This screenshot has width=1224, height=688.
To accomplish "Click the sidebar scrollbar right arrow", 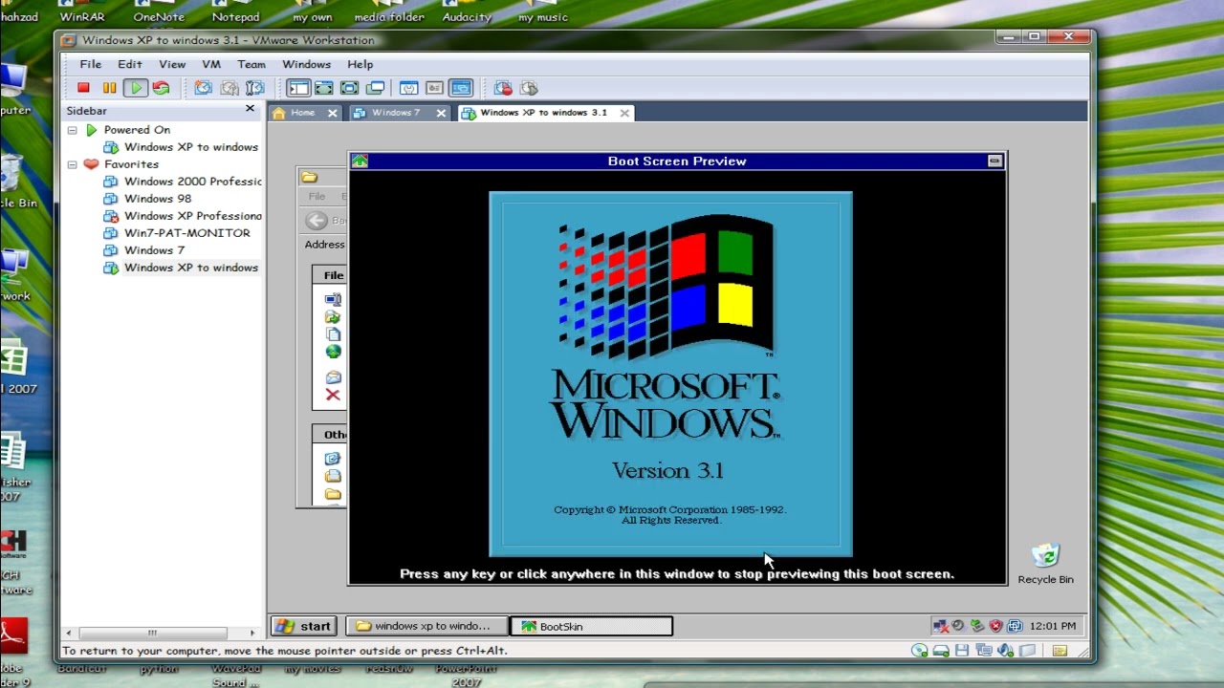I will (252, 633).
